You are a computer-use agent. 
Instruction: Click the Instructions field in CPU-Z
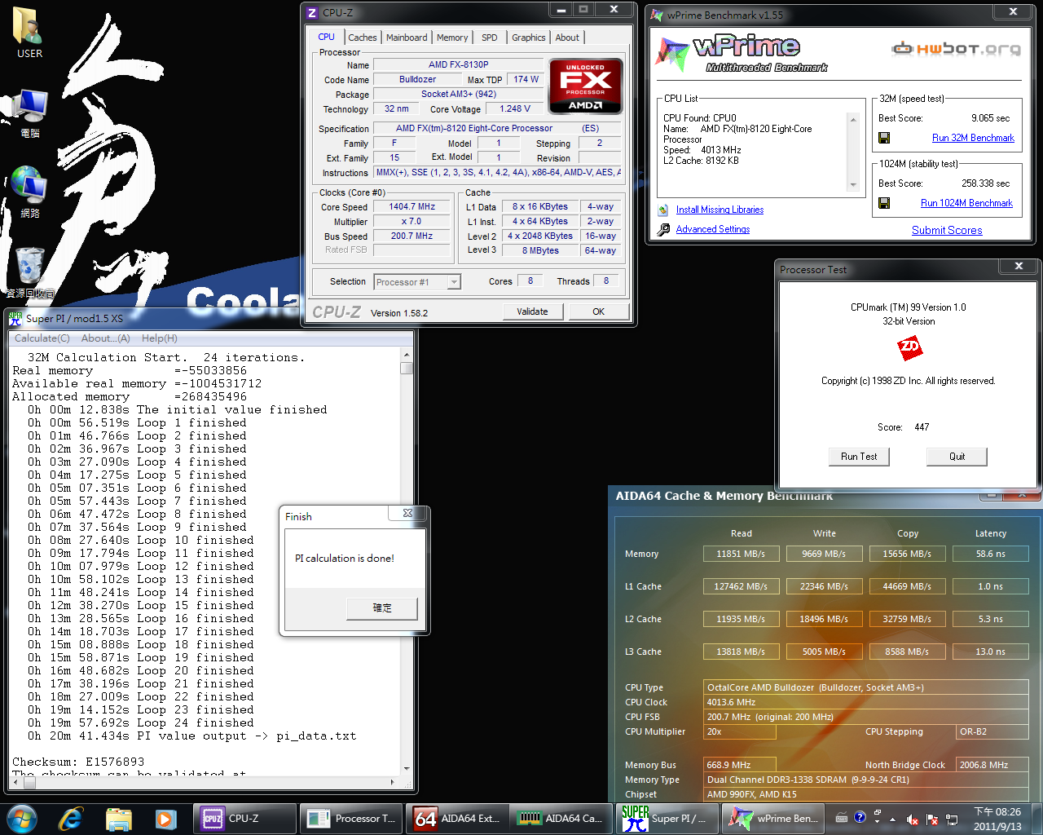click(x=497, y=173)
